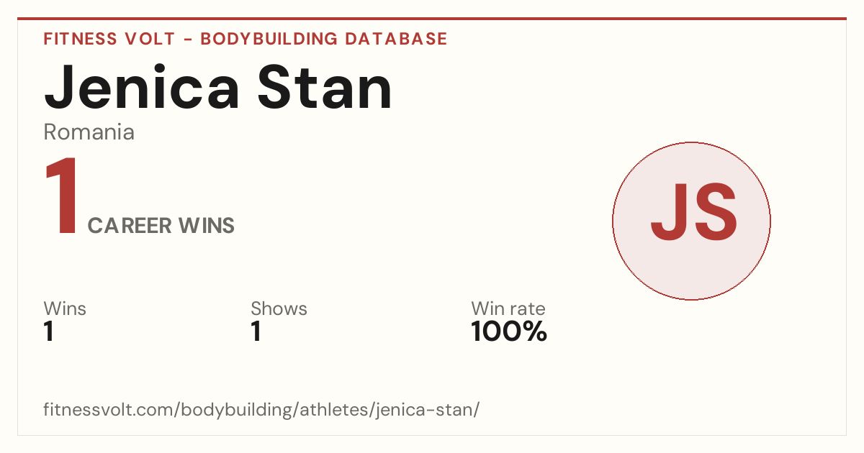Viewport: 864px width, 453px height.
Task: Click the red top border line
Action: point(432,19)
